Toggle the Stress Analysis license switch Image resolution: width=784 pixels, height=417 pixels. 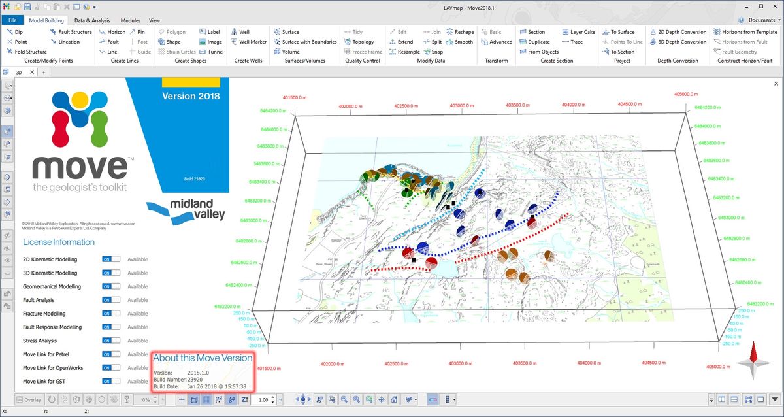pyautogui.click(x=111, y=341)
